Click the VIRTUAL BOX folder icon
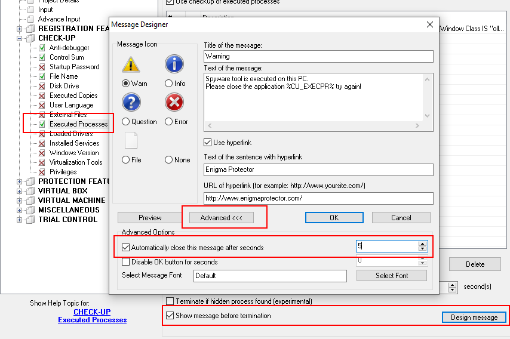The image size is (510, 339). pyautogui.click(x=30, y=191)
